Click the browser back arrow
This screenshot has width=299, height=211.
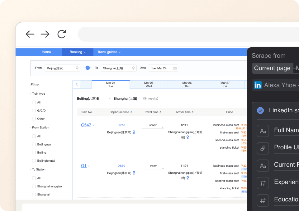click(x=30, y=34)
